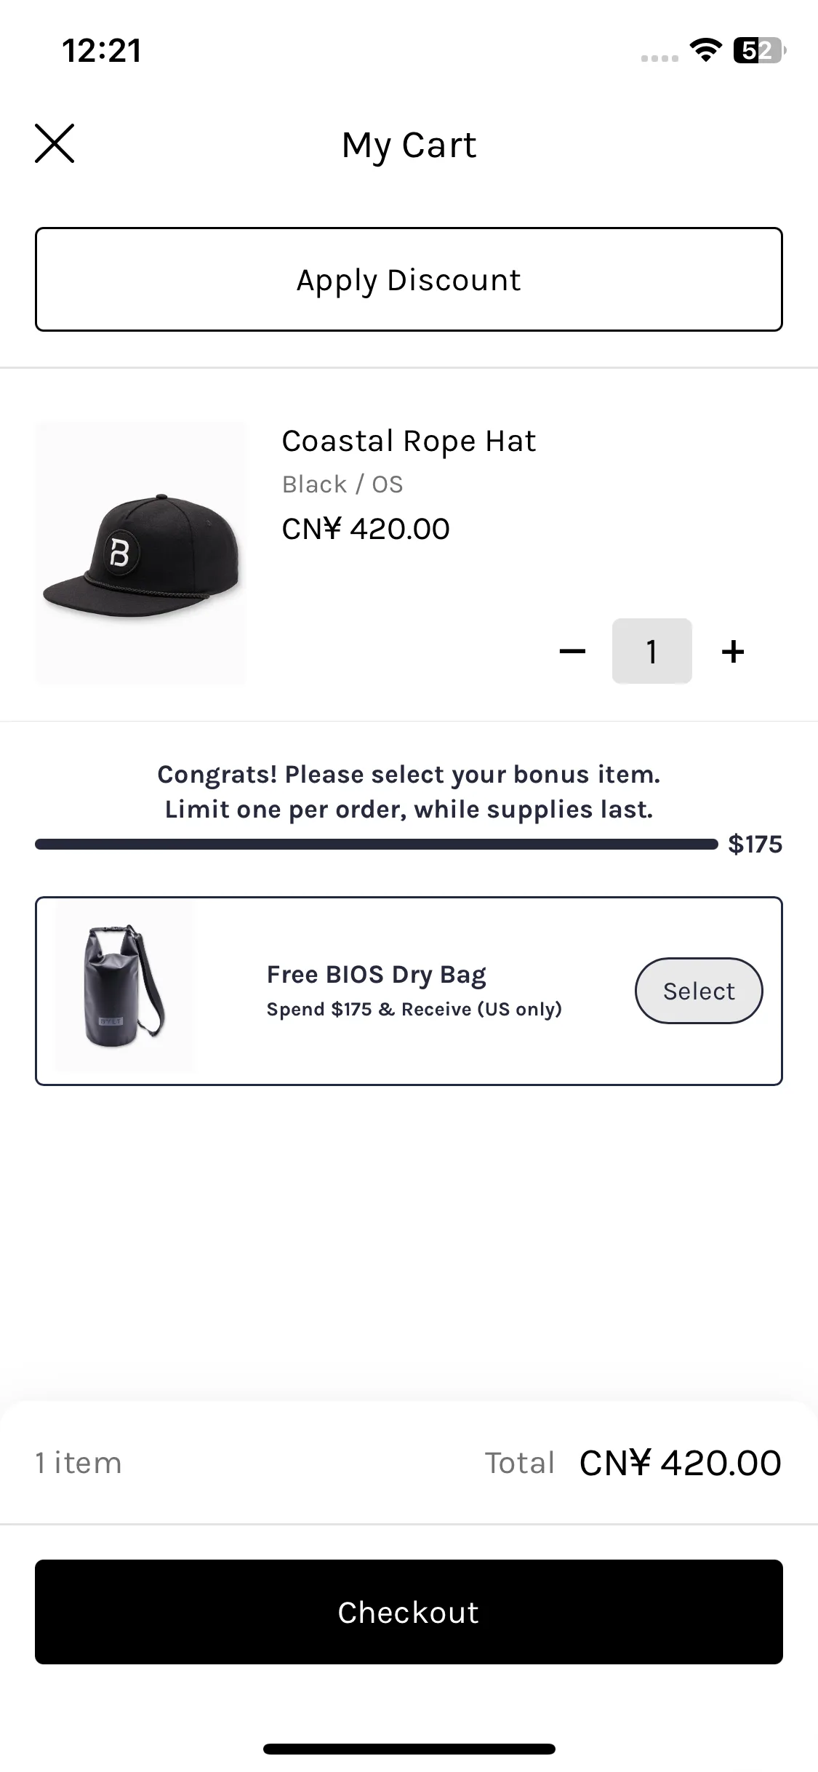Tap the 12:21 clock in status bar
Screen dimensions: 818x1772
tap(102, 50)
